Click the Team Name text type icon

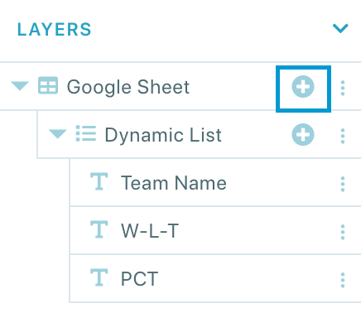tap(99, 181)
